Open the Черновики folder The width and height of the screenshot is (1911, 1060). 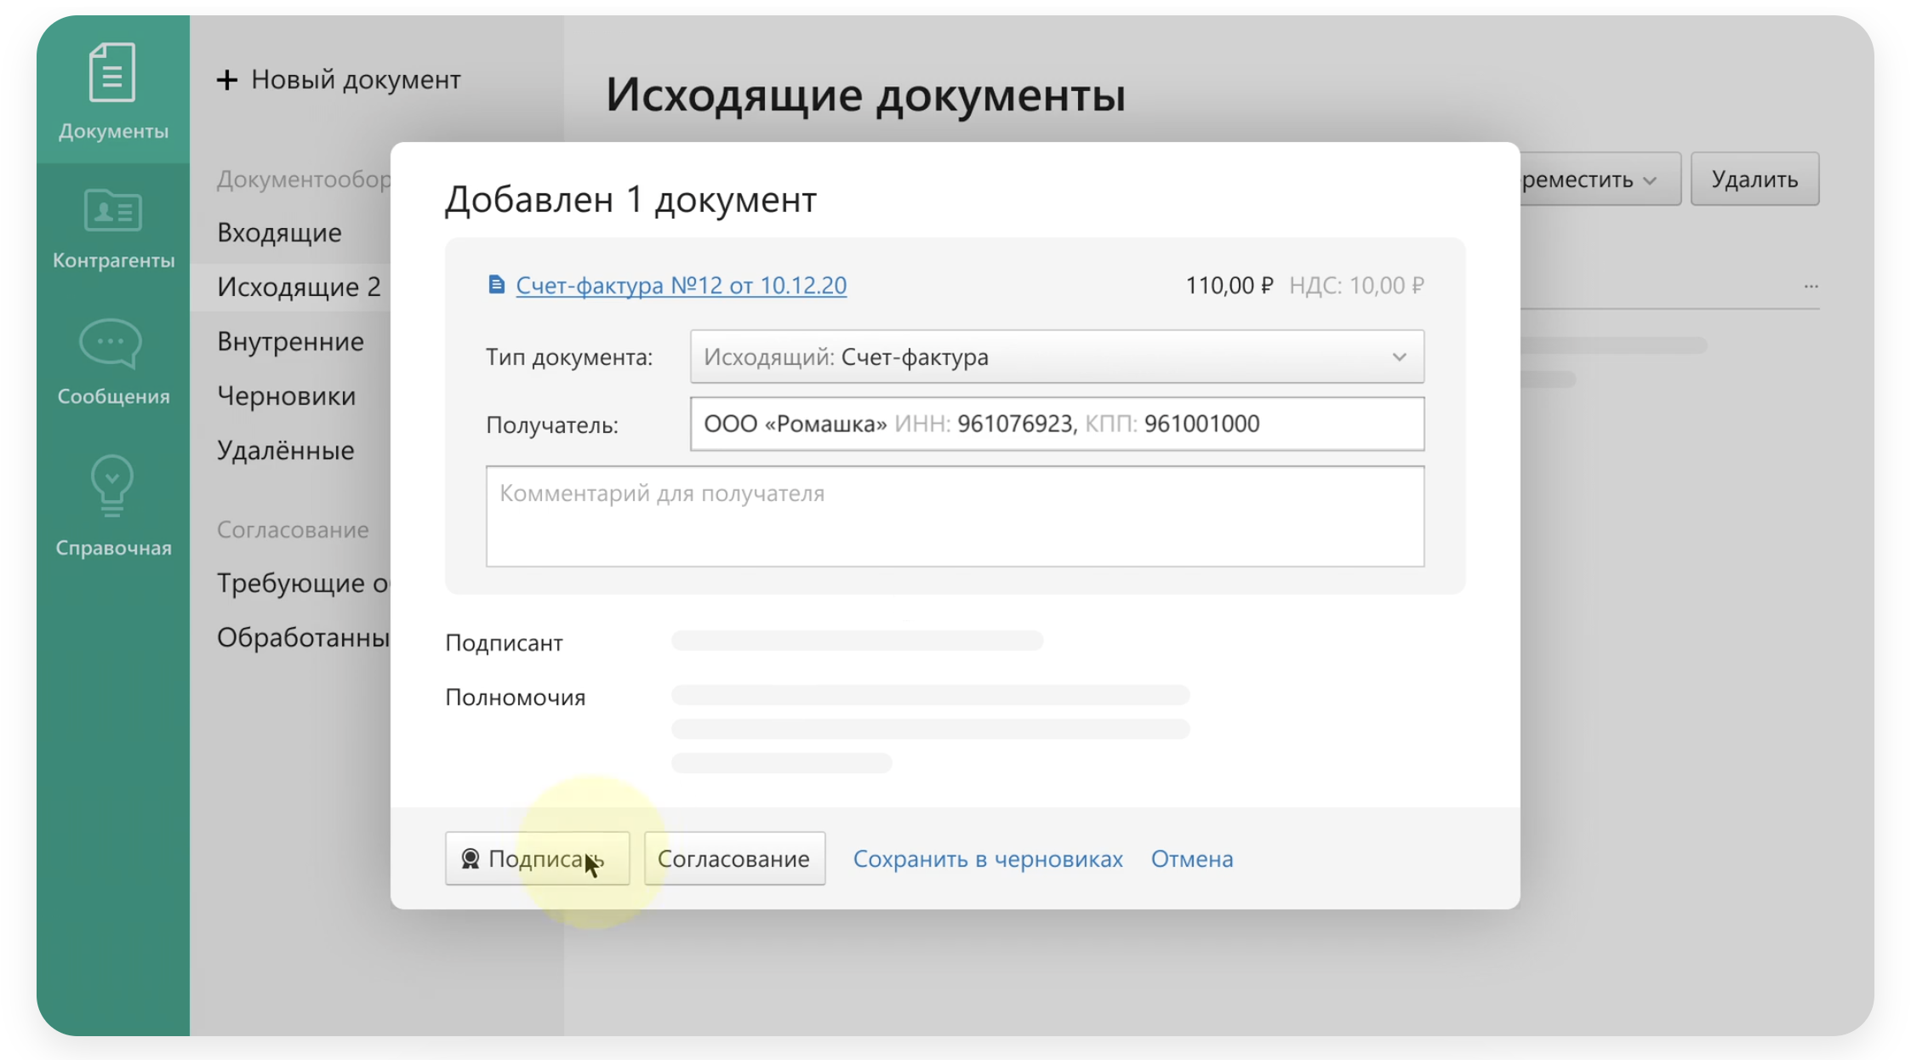(x=286, y=396)
